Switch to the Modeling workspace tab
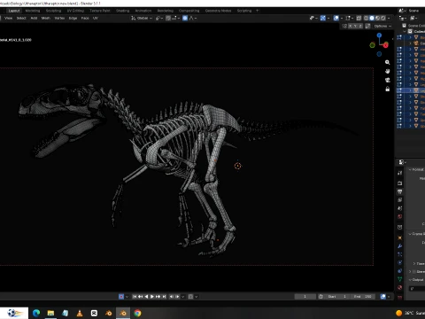The height and width of the screenshot is (319, 425). point(33,11)
